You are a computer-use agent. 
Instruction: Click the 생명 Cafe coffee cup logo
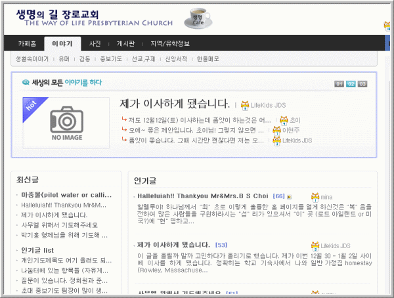click(x=198, y=18)
